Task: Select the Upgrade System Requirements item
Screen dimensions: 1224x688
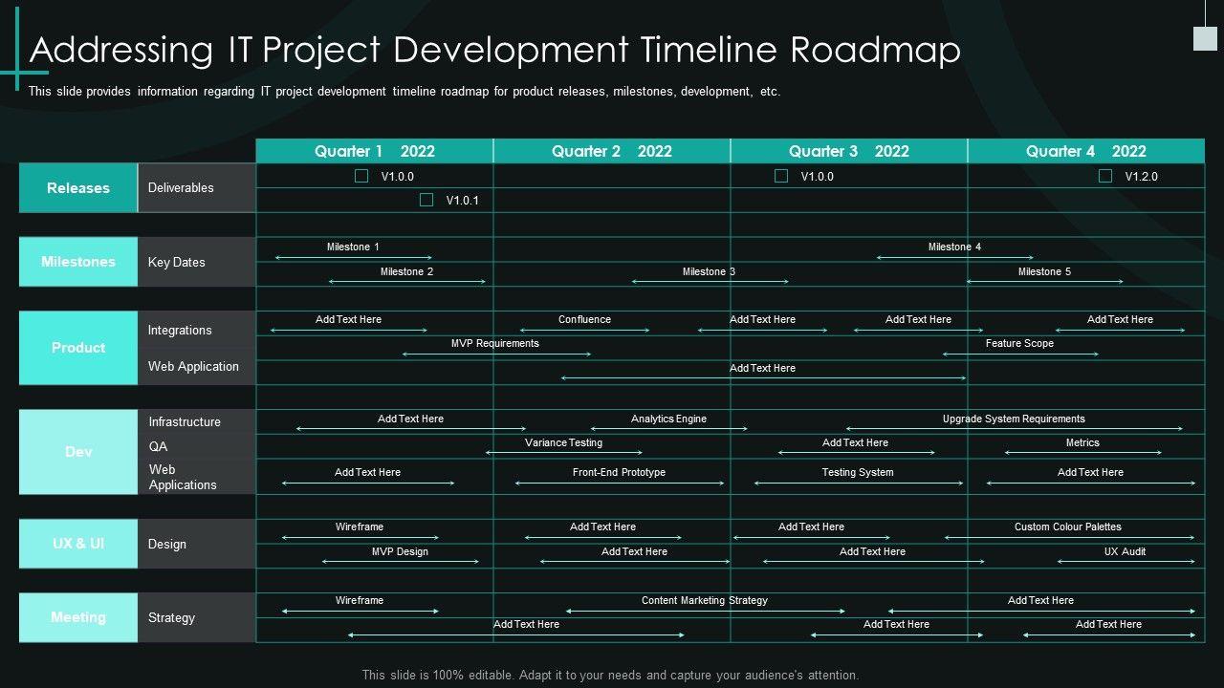Action: [1014, 419]
